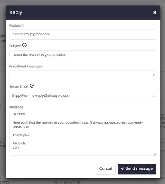Open the Subject help question-mark icon
This screenshot has height=184, width=165.
tap(25, 45)
